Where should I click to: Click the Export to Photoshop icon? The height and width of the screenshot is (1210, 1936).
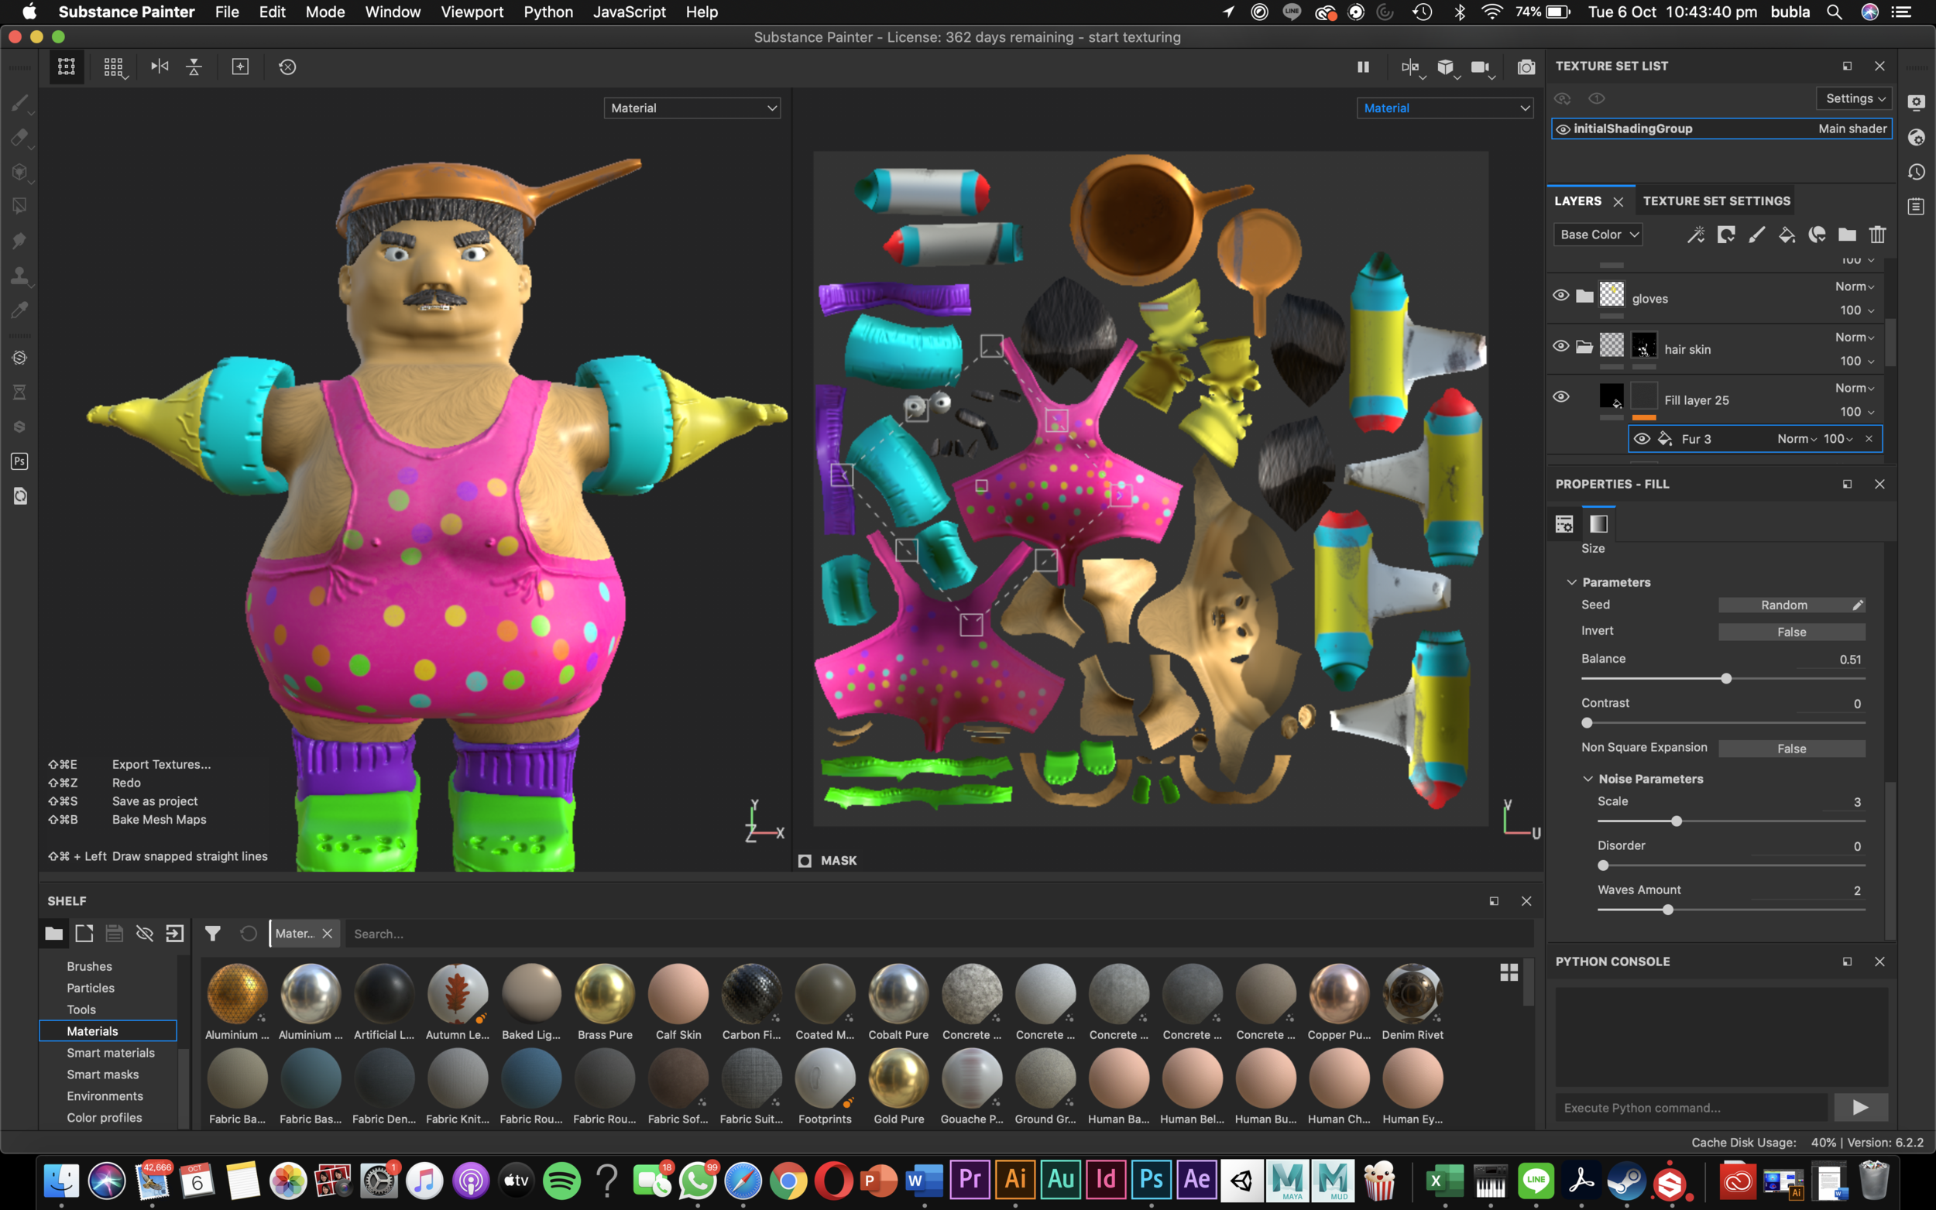20,461
